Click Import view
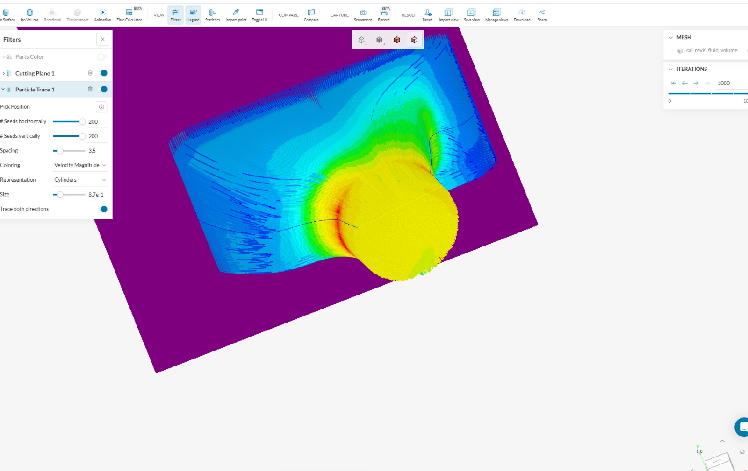The height and width of the screenshot is (471, 748). [448, 15]
